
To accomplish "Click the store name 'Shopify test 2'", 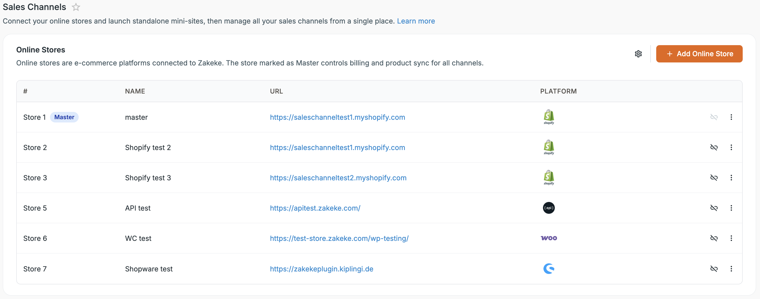I will pyautogui.click(x=148, y=147).
